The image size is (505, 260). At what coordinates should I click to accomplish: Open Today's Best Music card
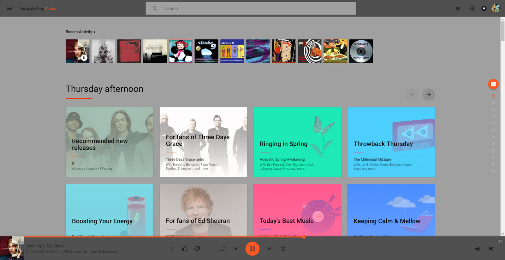(297, 210)
